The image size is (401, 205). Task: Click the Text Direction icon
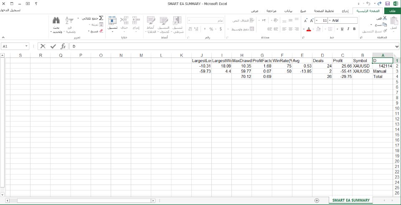coord(264,20)
